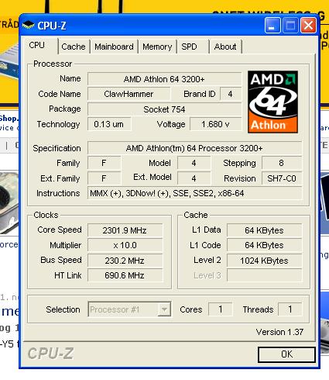Click the L1 Data value '64 KBytes'
The image size is (329, 380).
264,230
